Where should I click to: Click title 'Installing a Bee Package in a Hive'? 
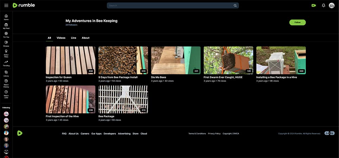(277, 77)
